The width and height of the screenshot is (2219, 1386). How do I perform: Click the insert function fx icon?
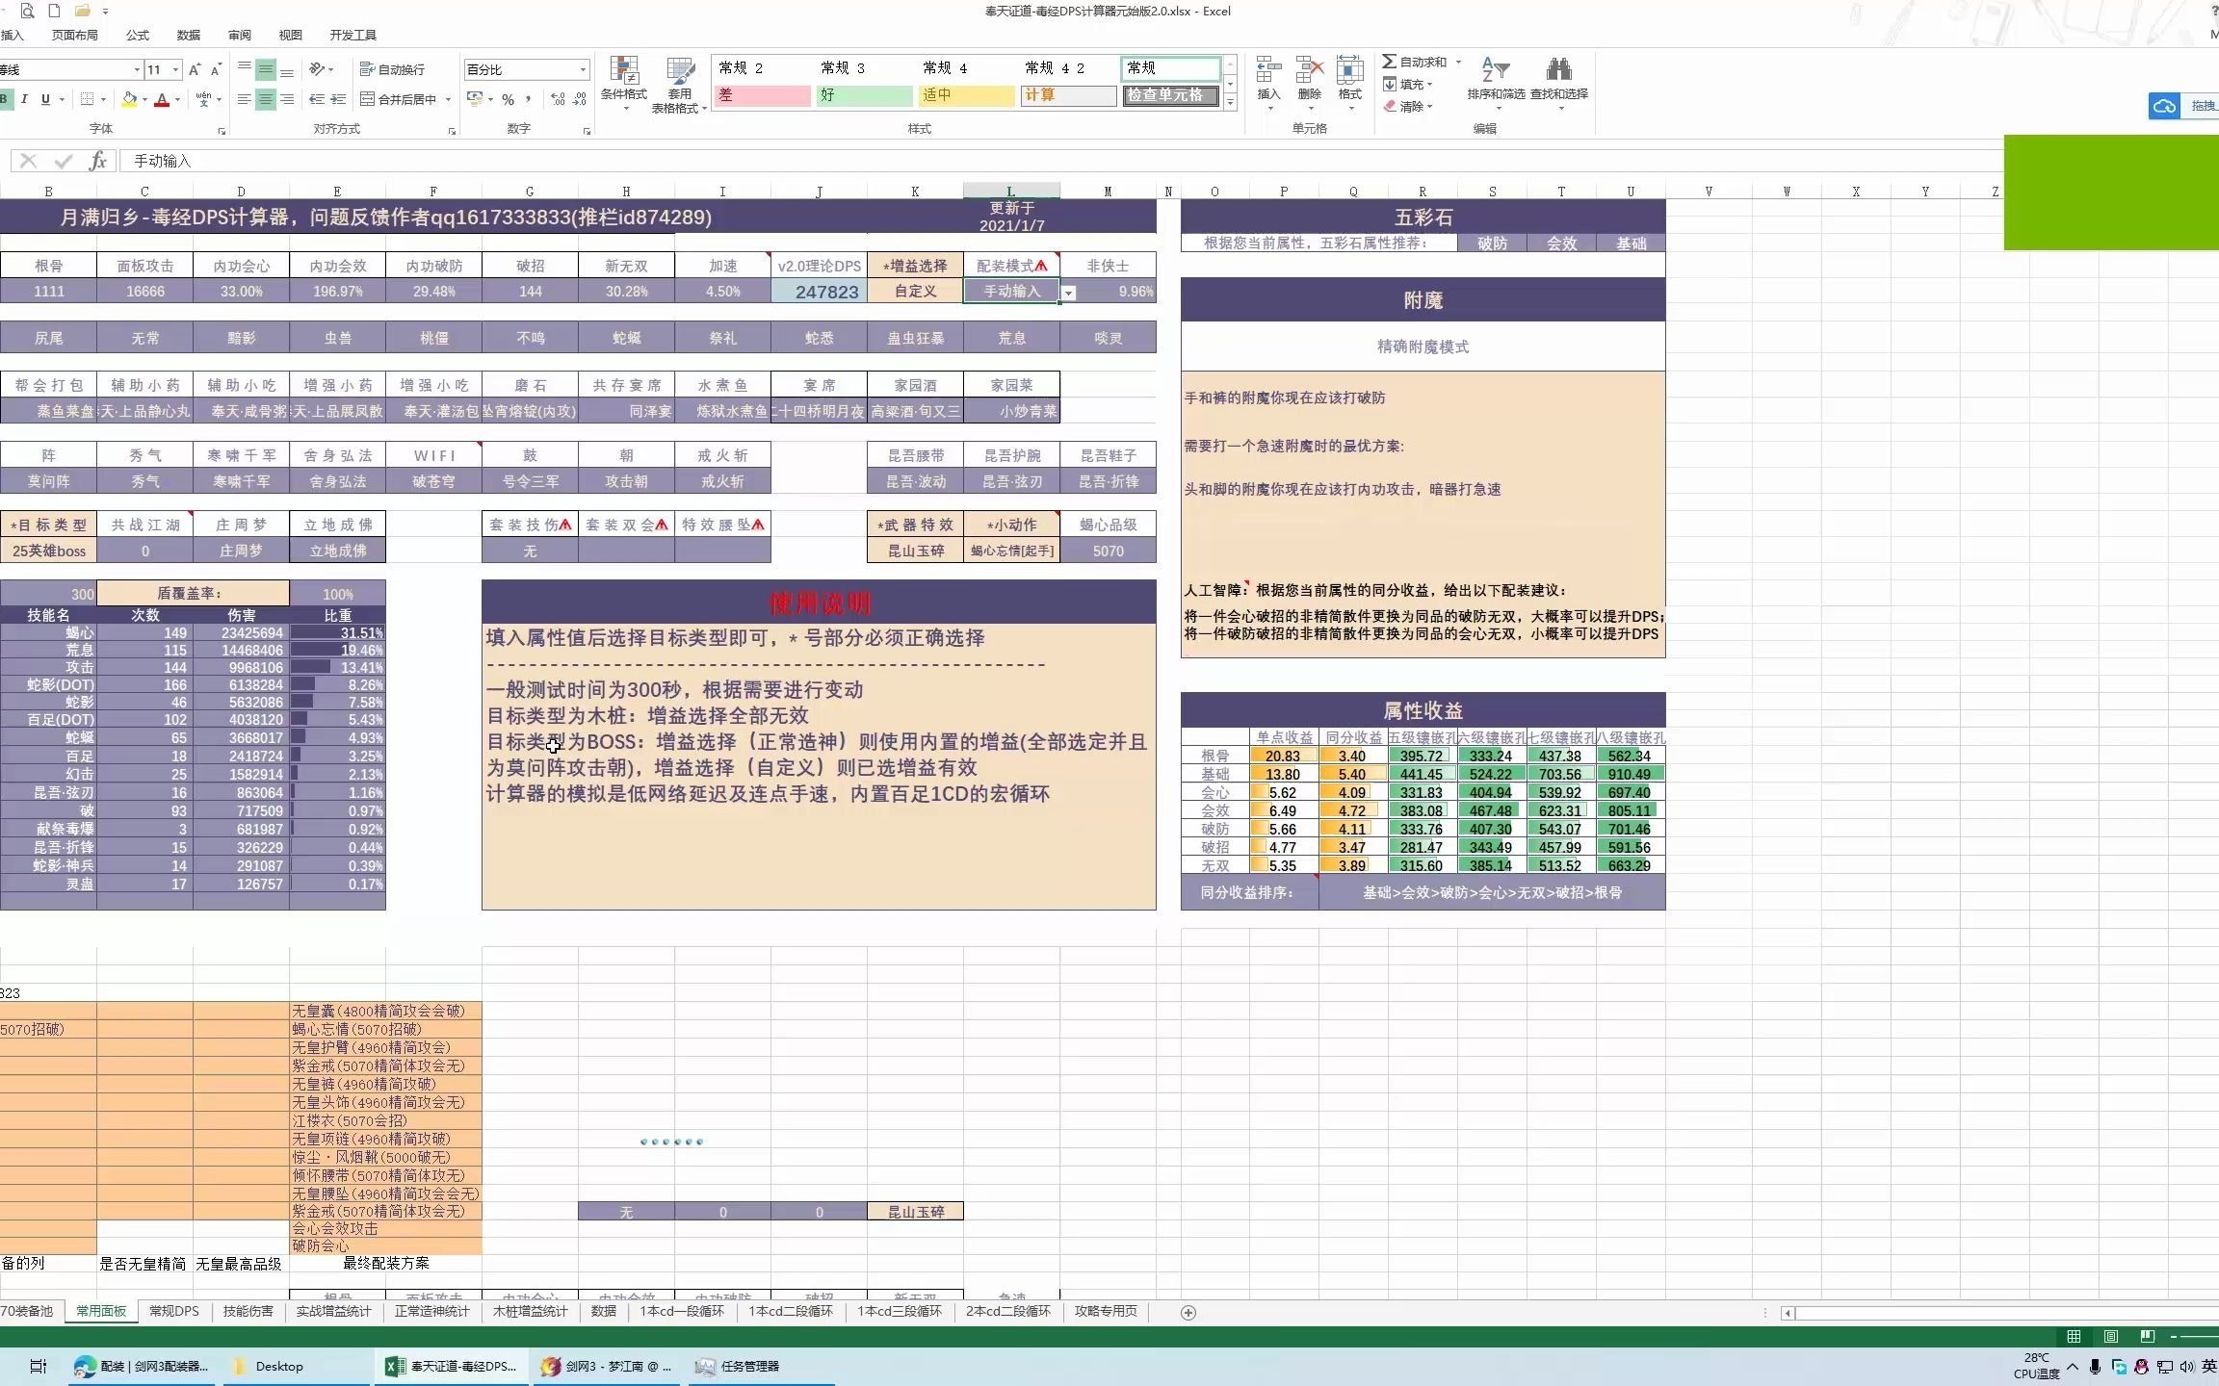pos(97,161)
